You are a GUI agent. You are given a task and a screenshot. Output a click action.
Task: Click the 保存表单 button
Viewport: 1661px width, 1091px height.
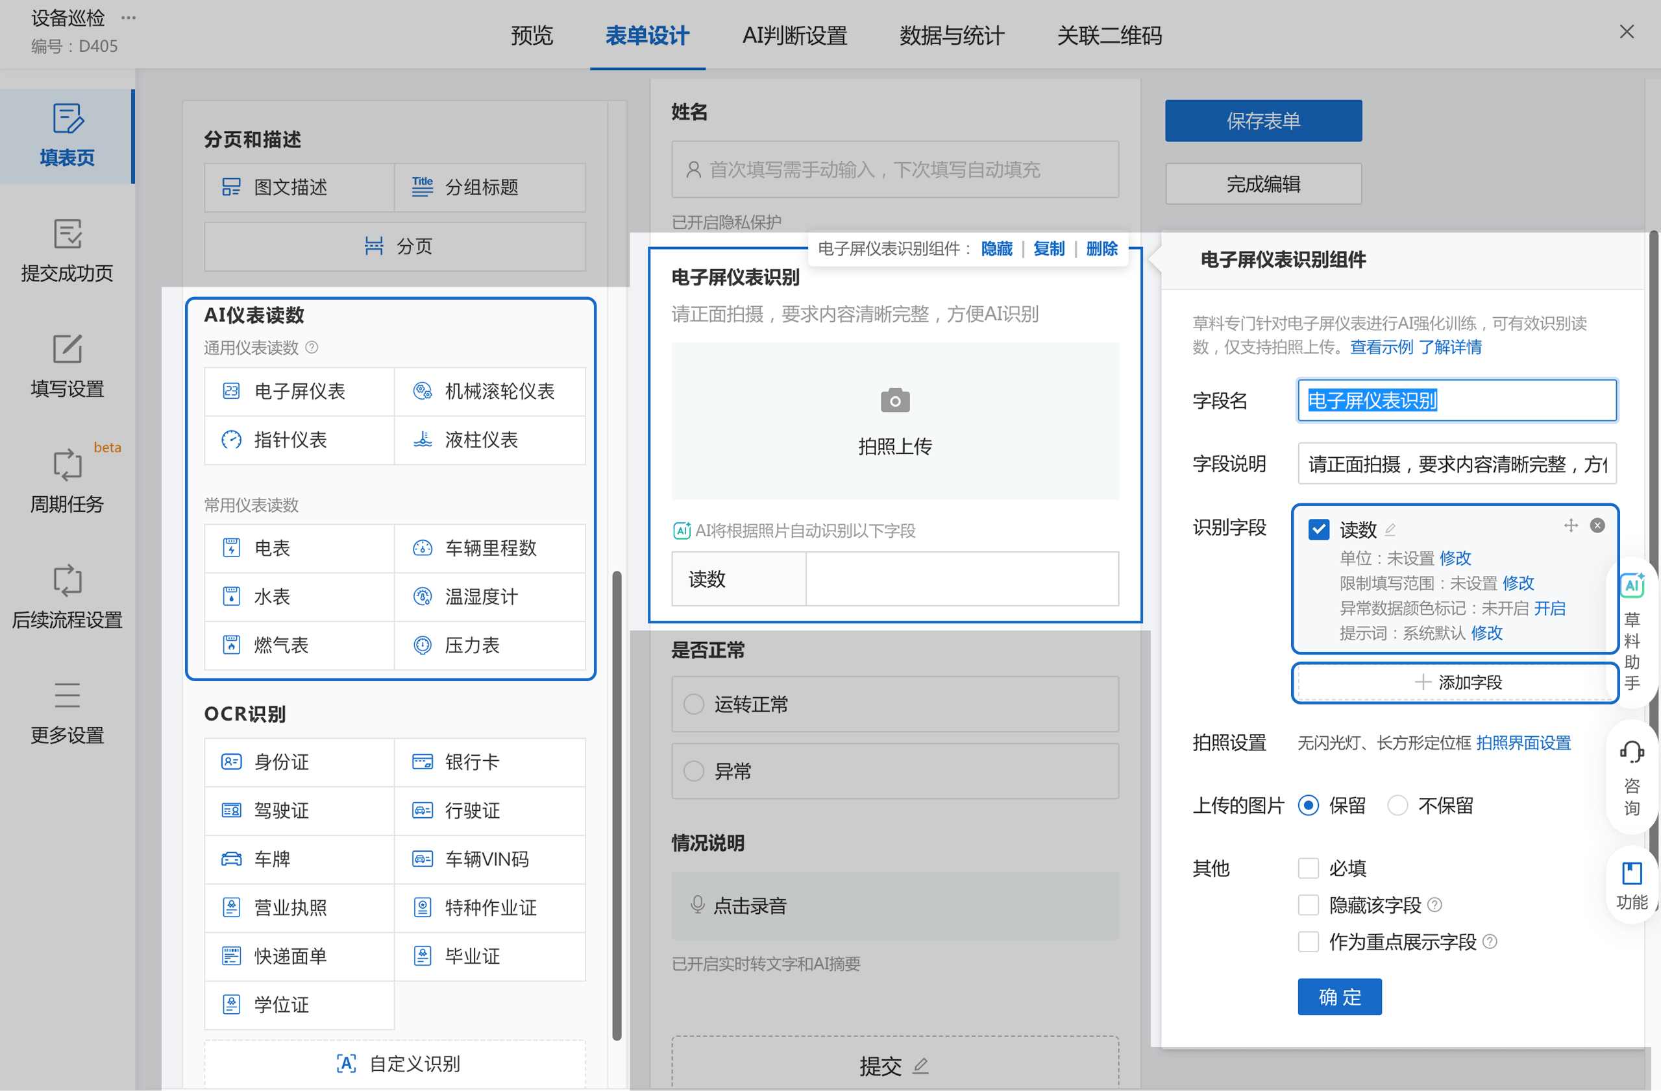(1262, 121)
